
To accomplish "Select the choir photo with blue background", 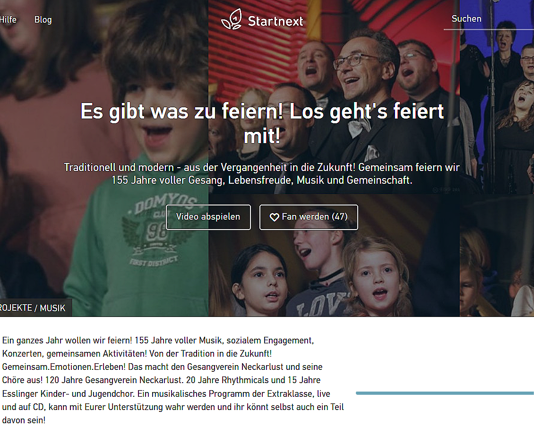I will click(x=497, y=97).
